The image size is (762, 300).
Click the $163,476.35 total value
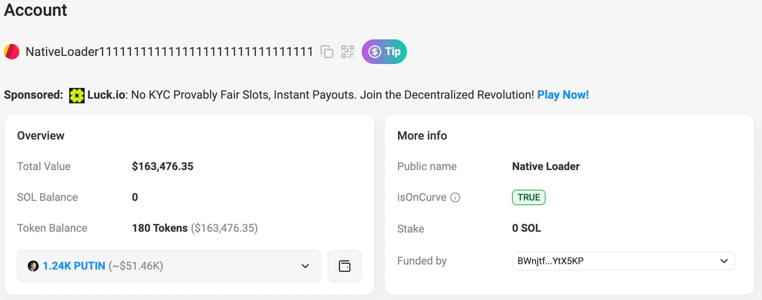(x=162, y=167)
